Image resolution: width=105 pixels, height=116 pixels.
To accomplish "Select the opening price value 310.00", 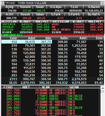I will [x=12, y=11].
